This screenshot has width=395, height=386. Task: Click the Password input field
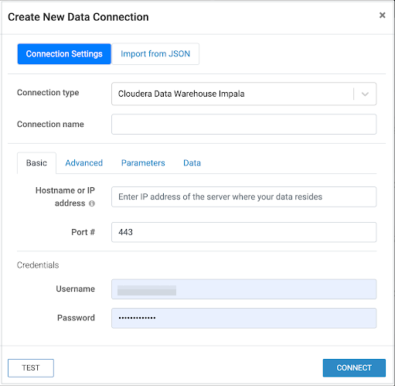[x=243, y=318]
